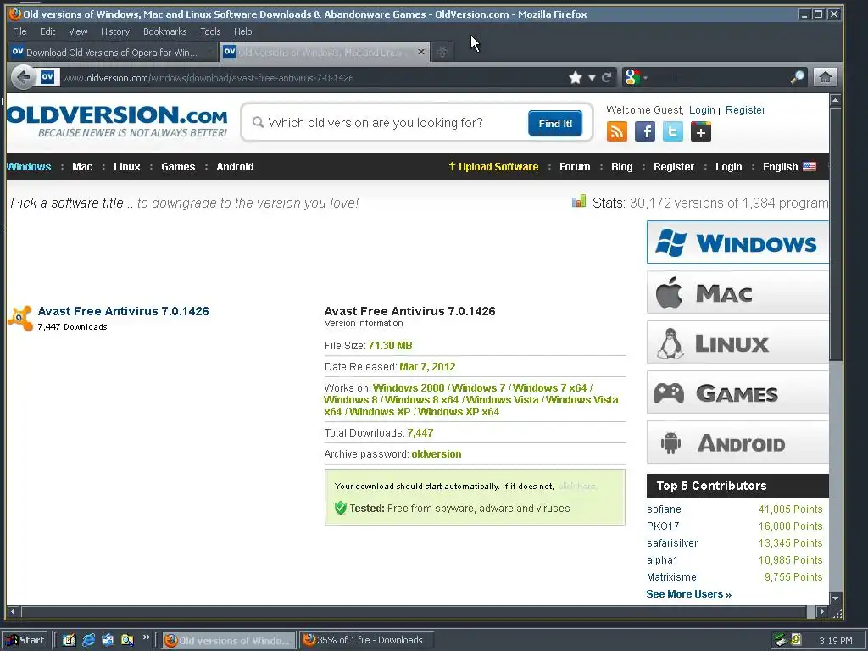
Task: Click the horizontal scrollbar right arrow
Action: 822,612
